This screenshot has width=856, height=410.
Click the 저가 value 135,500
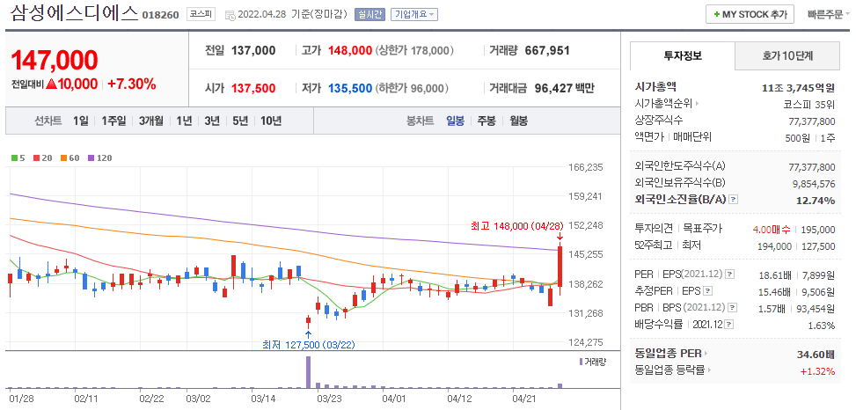point(350,89)
